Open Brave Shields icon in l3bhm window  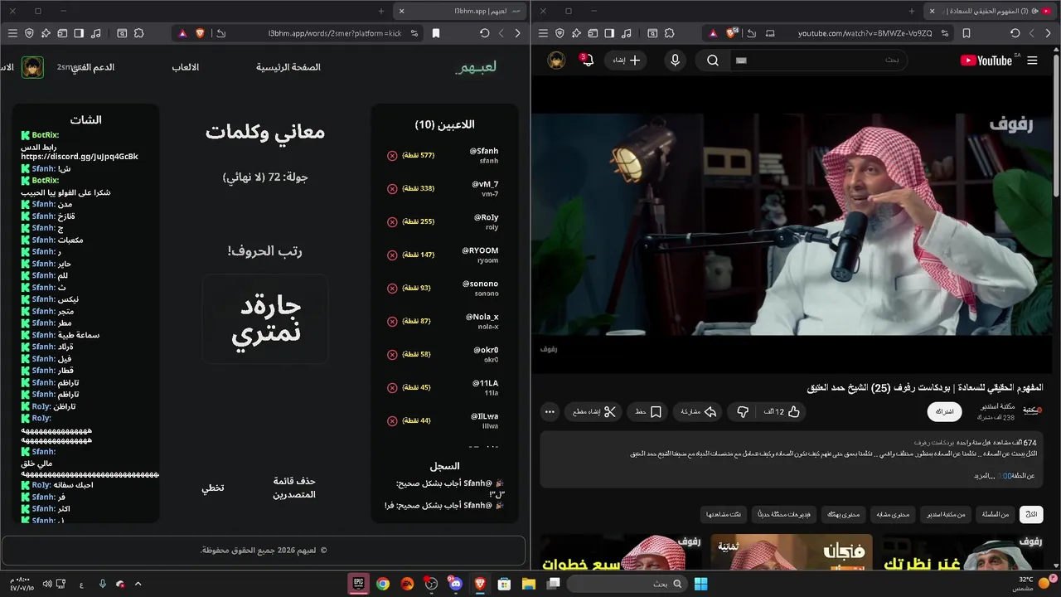[200, 33]
